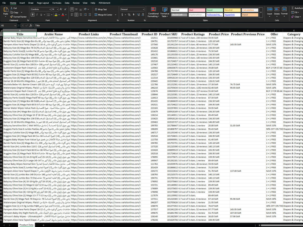
Task: Click the Paste clipboard icon
Action: point(5,10)
